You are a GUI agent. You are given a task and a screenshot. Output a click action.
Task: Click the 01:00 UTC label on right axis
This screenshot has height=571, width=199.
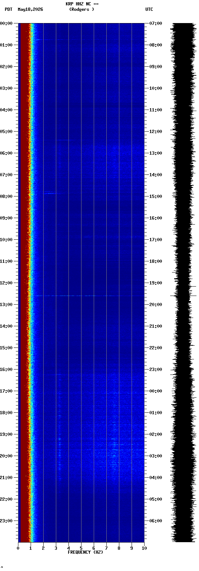point(155,413)
